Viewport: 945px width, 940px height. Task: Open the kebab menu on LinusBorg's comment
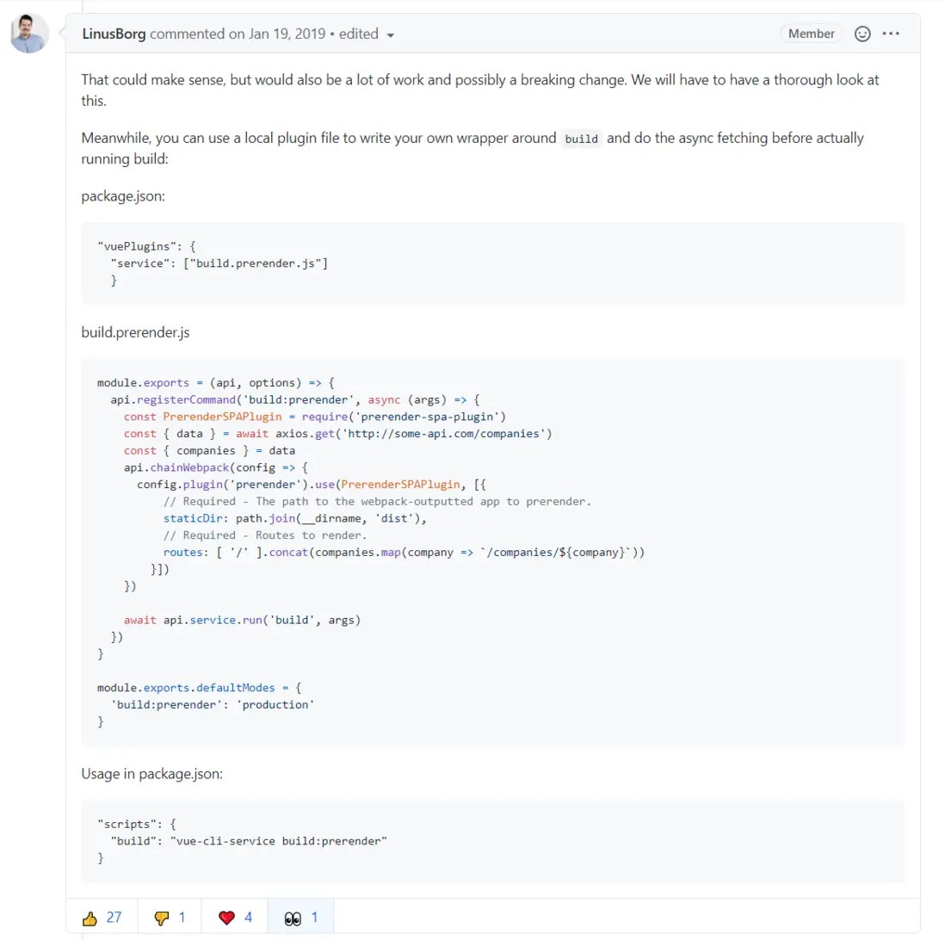[x=891, y=34]
